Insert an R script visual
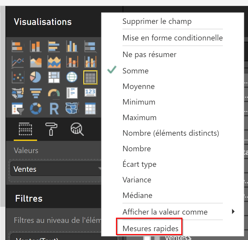 54,108
